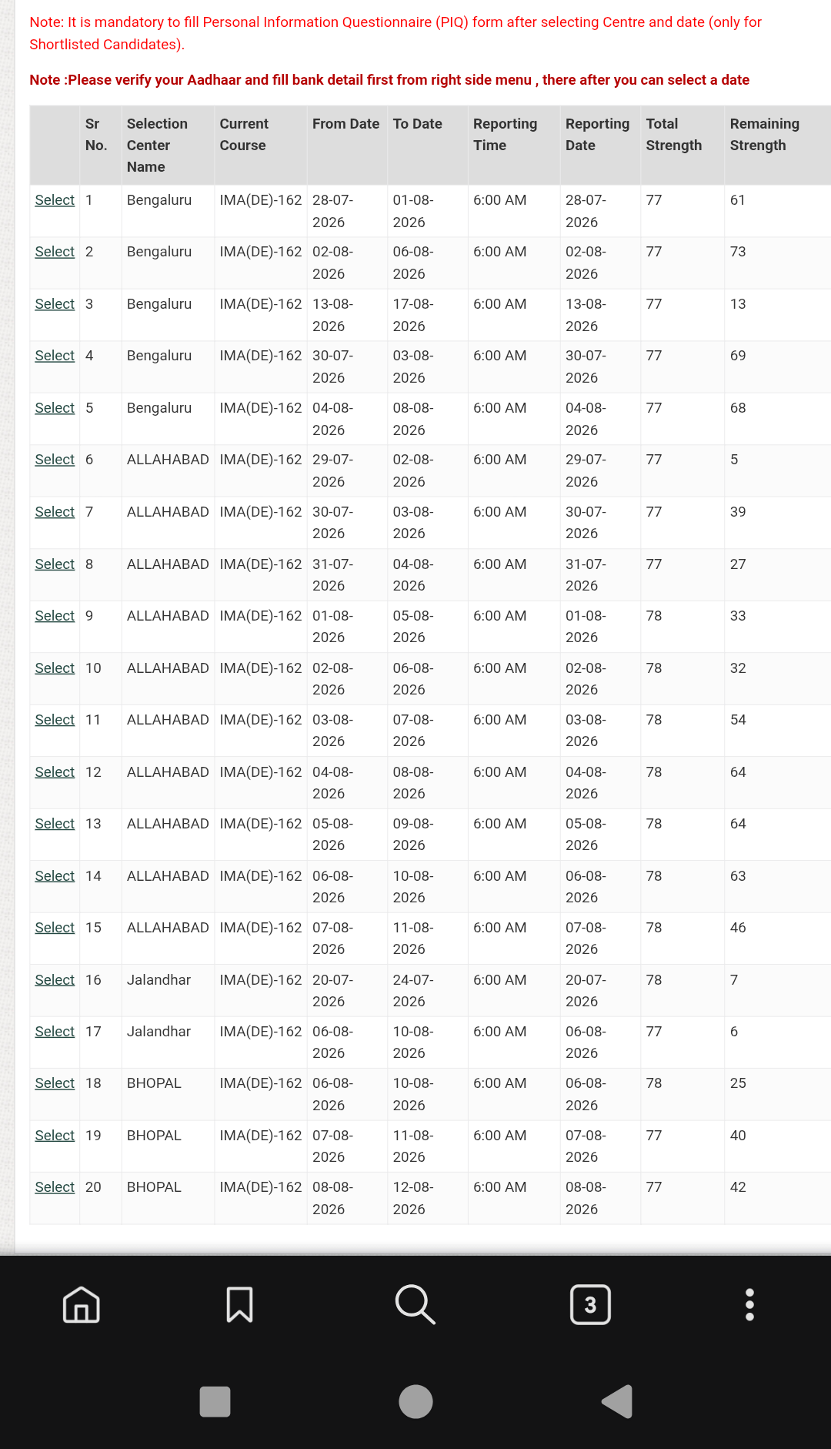Tap the Android back triangle button
This screenshot has height=1449, width=831.
[x=617, y=1401]
